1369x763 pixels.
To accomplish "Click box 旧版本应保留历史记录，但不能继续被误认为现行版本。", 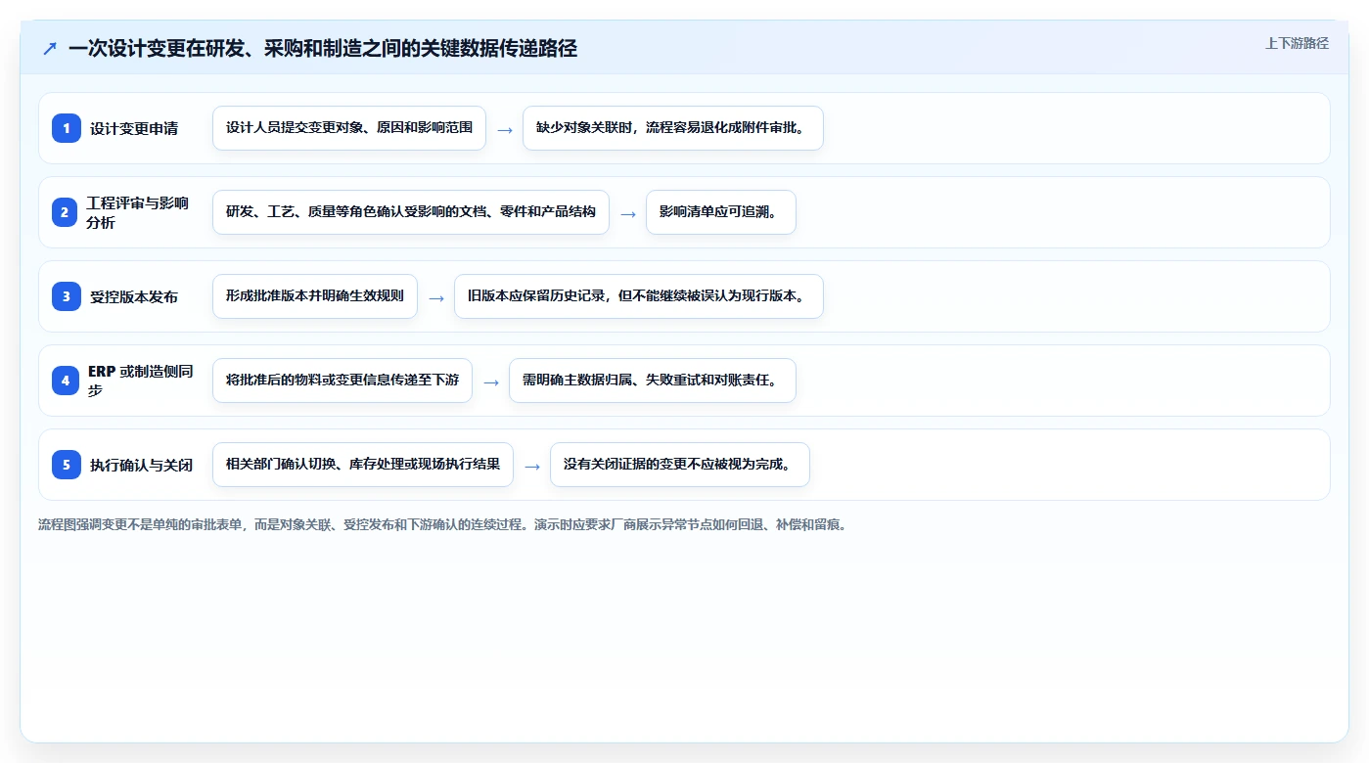I will [639, 296].
